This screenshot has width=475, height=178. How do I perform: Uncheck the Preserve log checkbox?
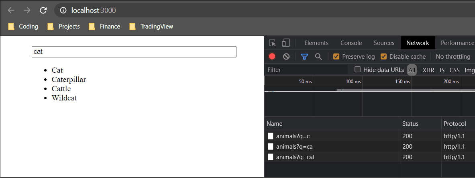pos(336,56)
